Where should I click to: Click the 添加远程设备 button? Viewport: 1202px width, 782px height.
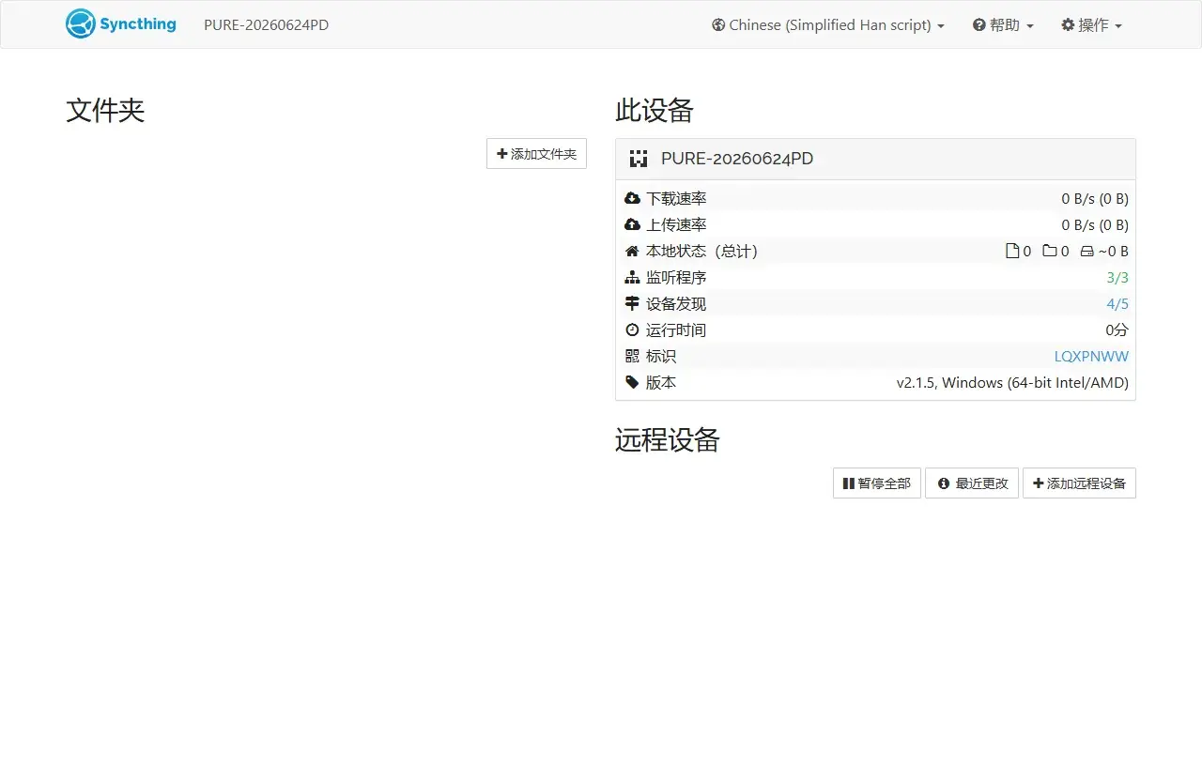pyautogui.click(x=1079, y=483)
